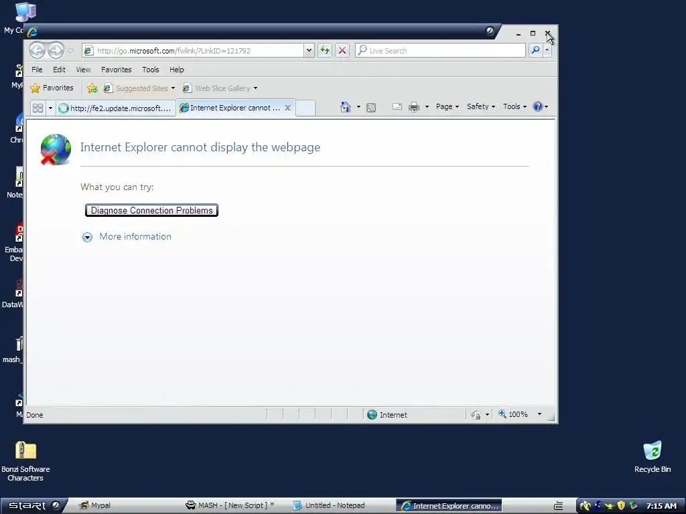Click the Print icon
The image size is (686, 514).
click(414, 106)
